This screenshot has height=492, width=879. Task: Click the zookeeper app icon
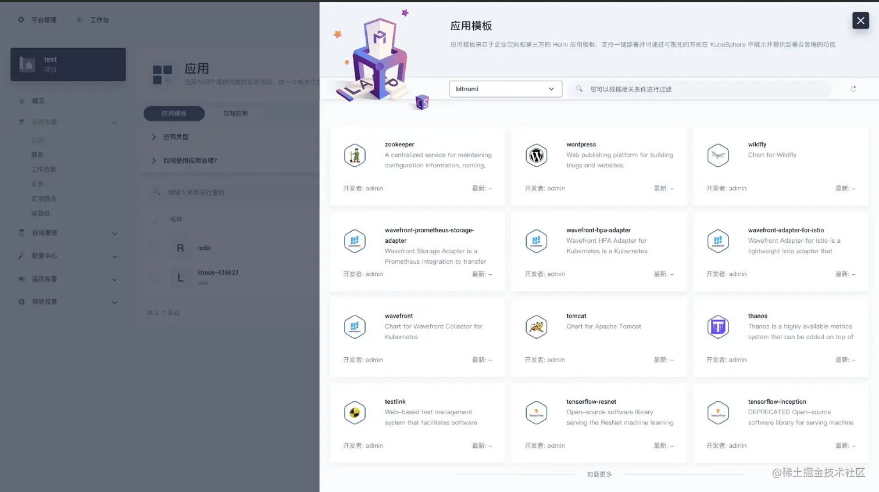point(355,155)
